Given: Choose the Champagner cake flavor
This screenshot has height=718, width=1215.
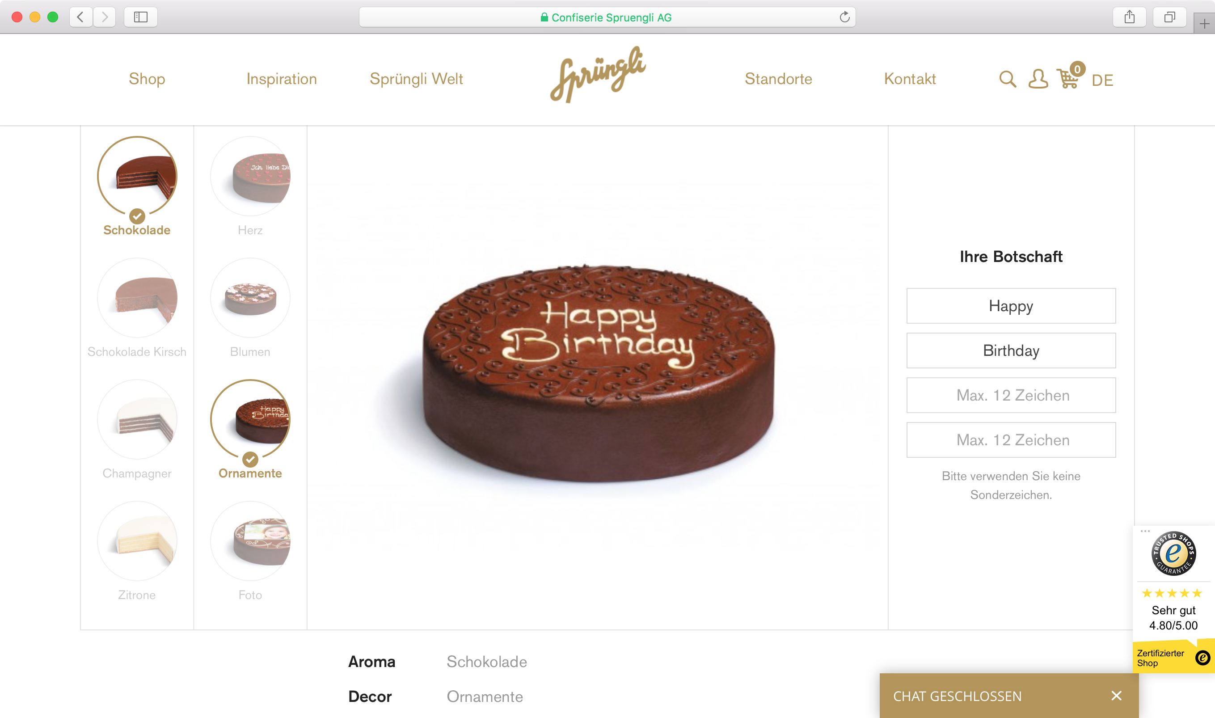Looking at the screenshot, I should coord(137,430).
